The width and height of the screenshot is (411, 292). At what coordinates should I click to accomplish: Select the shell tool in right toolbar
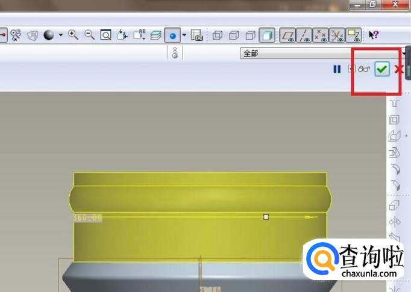point(395,120)
